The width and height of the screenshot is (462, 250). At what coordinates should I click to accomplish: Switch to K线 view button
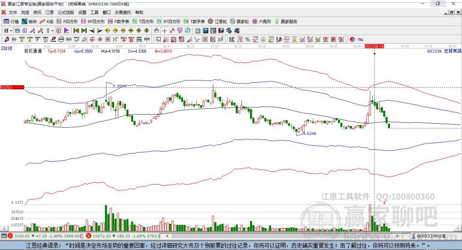pyautogui.click(x=46, y=22)
